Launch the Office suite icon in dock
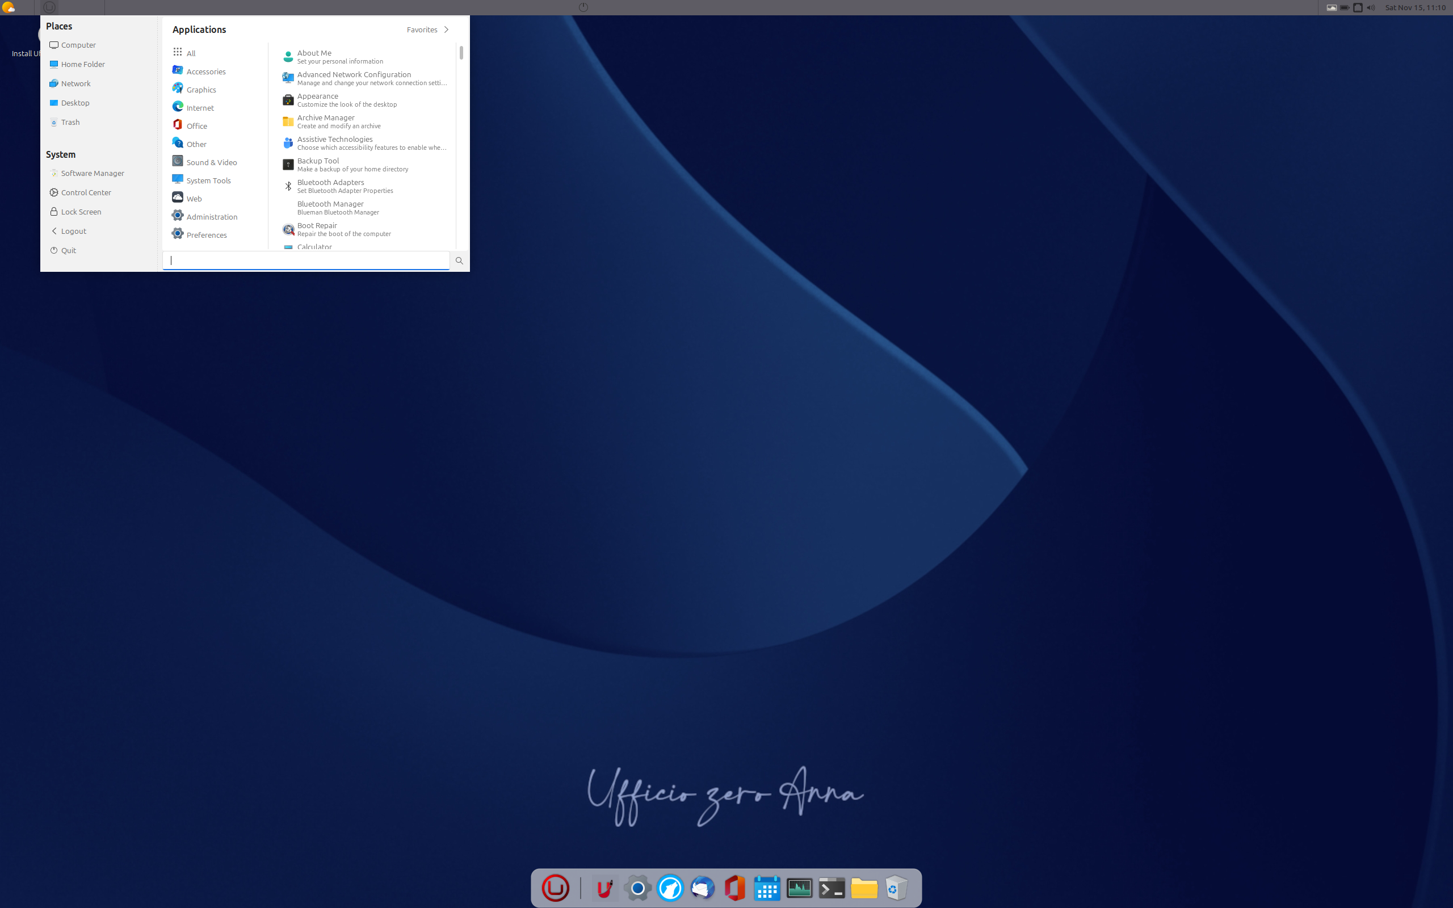This screenshot has width=1453, height=908. (735, 888)
